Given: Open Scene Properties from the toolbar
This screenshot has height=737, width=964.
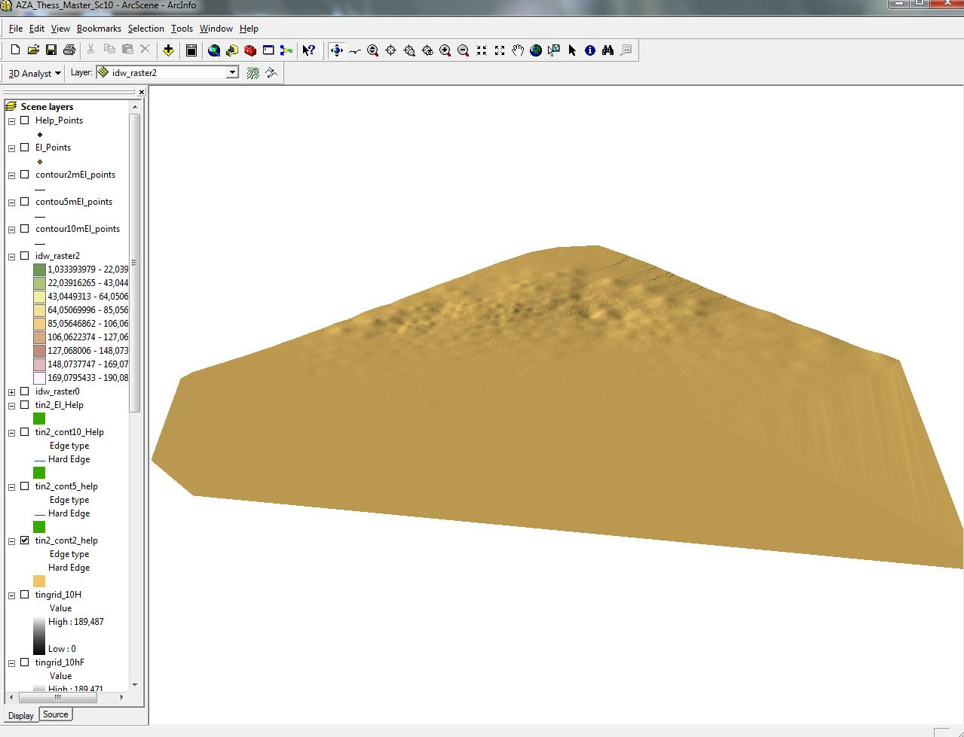Looking at the screenshot, I should tap(191, 50).
